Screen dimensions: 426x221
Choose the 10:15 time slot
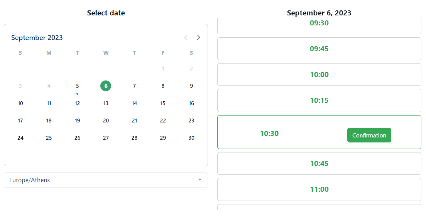tap(319, 100)
